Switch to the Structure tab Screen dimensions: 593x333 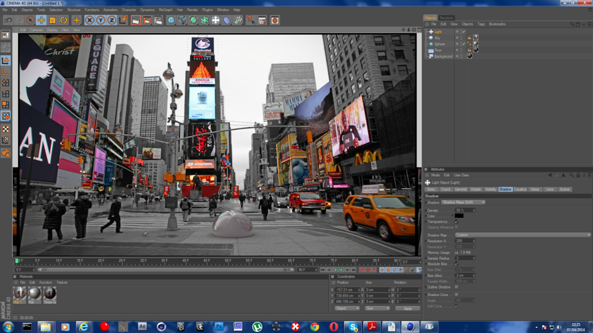tap(446, 18)
